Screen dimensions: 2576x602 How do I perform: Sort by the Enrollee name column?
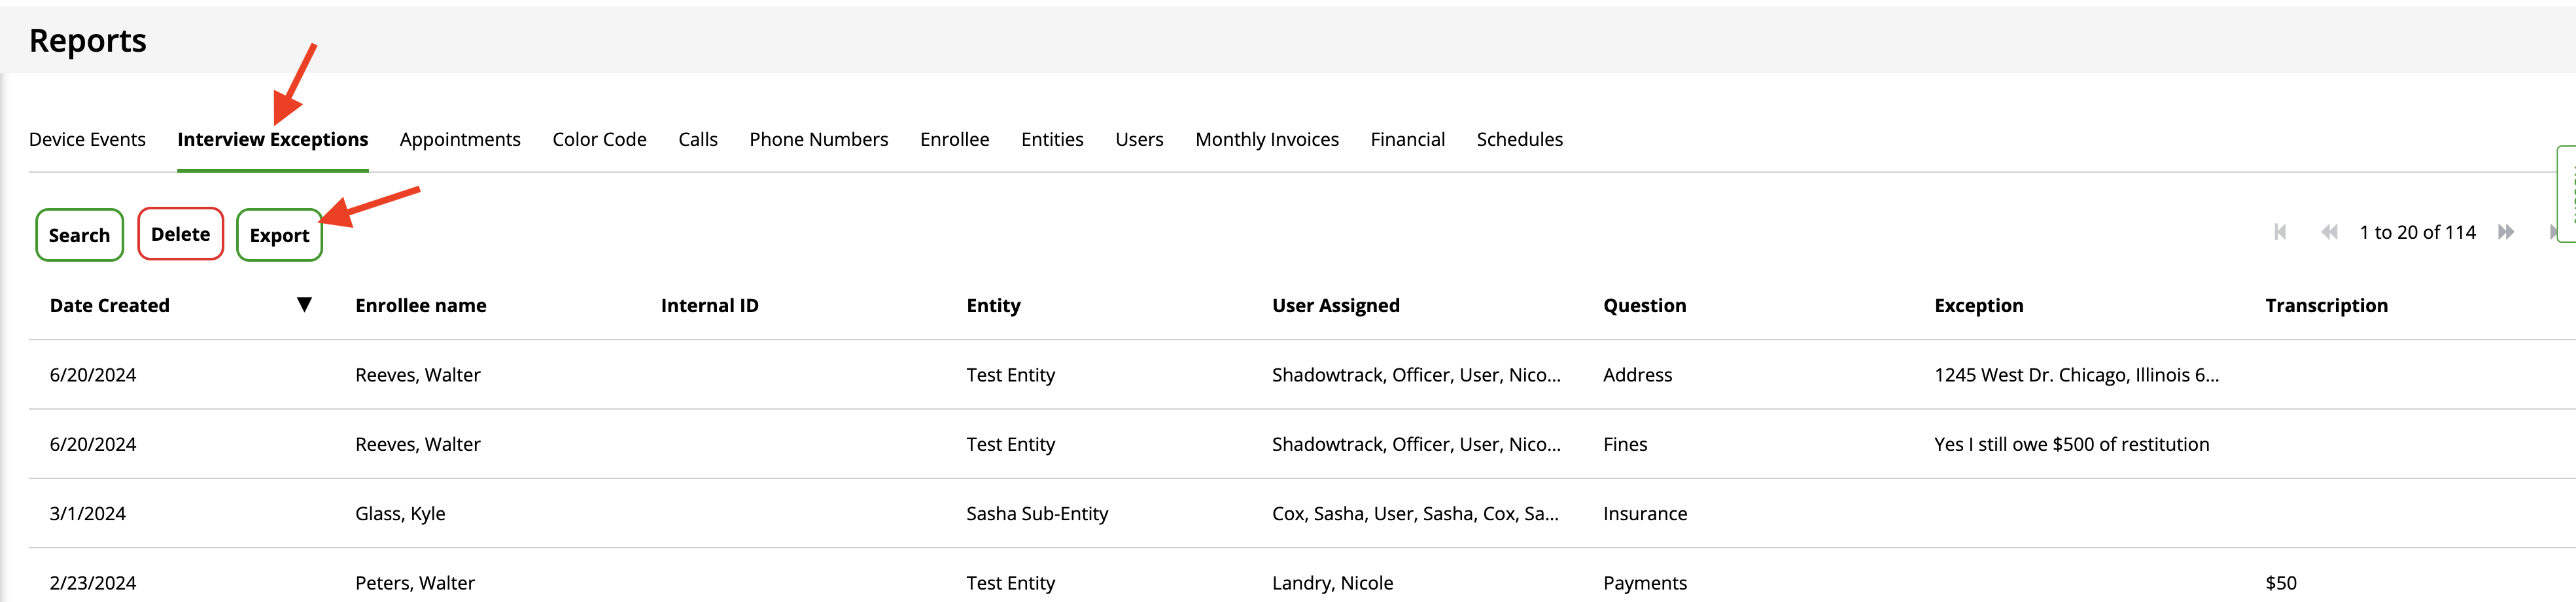point(420,306)
